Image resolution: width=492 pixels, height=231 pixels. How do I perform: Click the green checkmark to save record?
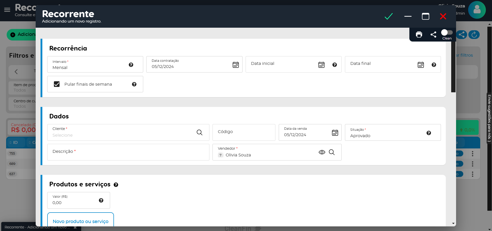389,16
